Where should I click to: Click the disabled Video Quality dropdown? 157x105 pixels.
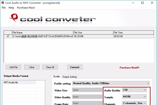click(87, 97)
